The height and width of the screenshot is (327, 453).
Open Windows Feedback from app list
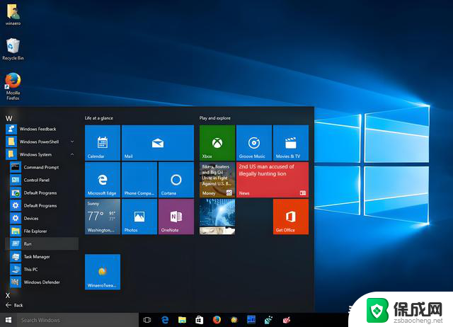click(x=42, y=129)
